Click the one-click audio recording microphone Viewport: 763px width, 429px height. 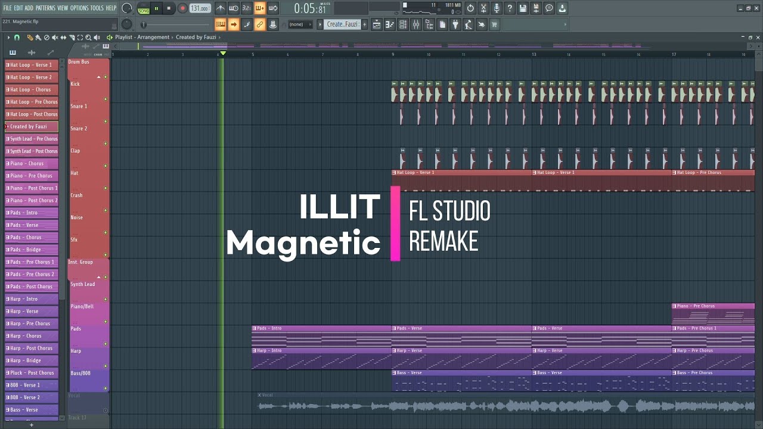(x=497, y=8)
